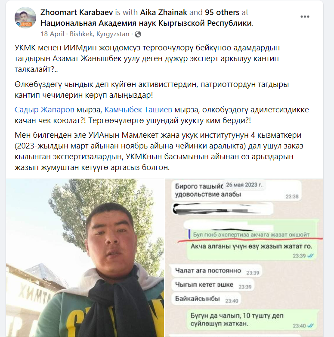The image size is (334, 337).
Task: Open the man's selfie photo
Action: tap(85, 258)
